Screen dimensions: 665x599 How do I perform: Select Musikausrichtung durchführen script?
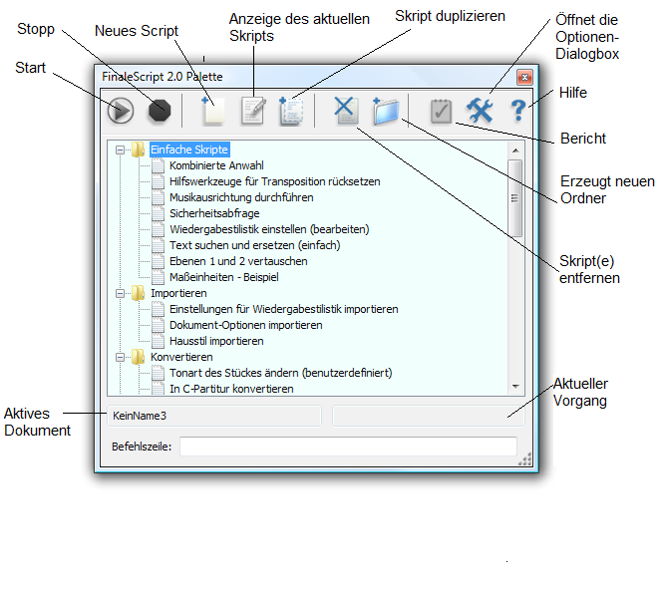tap(241, 197)
